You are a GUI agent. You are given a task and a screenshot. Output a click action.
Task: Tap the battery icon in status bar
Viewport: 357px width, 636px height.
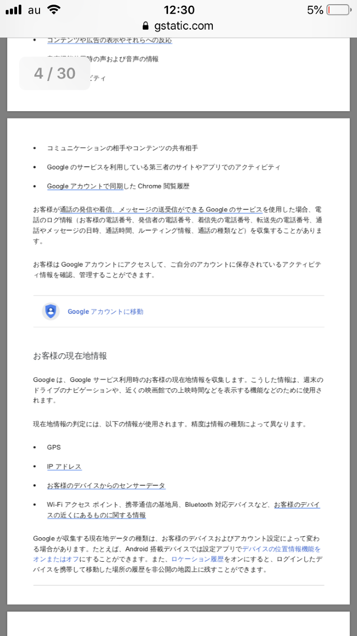pyautogui.click(x=339, y=10)
